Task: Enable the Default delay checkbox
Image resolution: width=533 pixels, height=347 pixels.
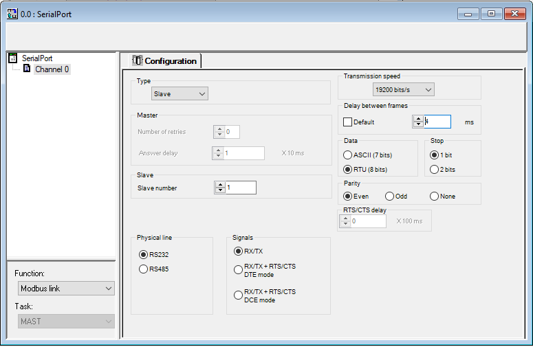Action: pos(347,122)
